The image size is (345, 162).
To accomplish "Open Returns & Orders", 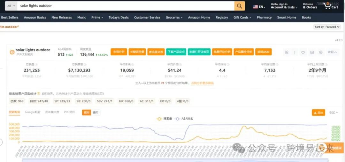I will pos(310,6).
